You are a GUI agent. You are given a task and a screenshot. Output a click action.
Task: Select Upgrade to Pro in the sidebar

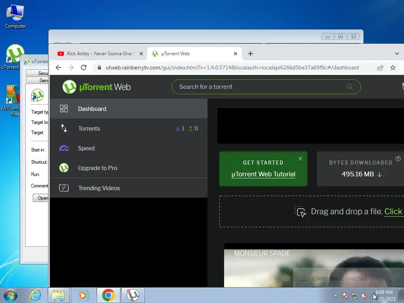pos(129,168)
